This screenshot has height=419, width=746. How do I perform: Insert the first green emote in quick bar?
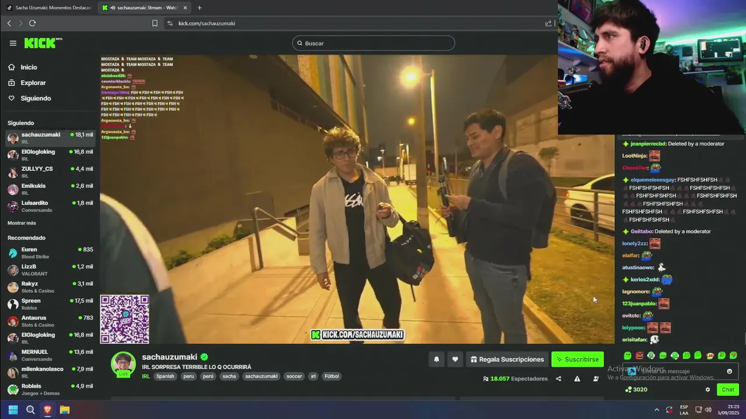(x=628, y=356)
